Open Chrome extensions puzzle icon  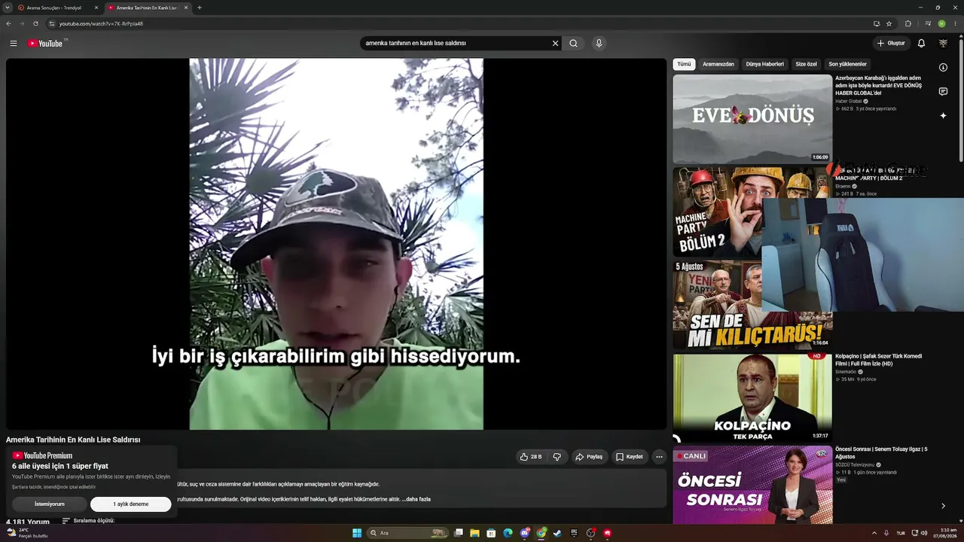pyautogui.click(x=908, y=23)
